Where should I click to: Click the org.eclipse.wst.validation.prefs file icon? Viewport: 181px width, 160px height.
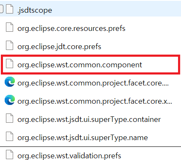[10, 154]
